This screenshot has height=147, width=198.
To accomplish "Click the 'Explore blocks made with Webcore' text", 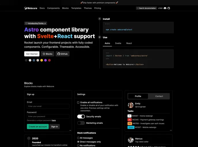I will point(39,86).
